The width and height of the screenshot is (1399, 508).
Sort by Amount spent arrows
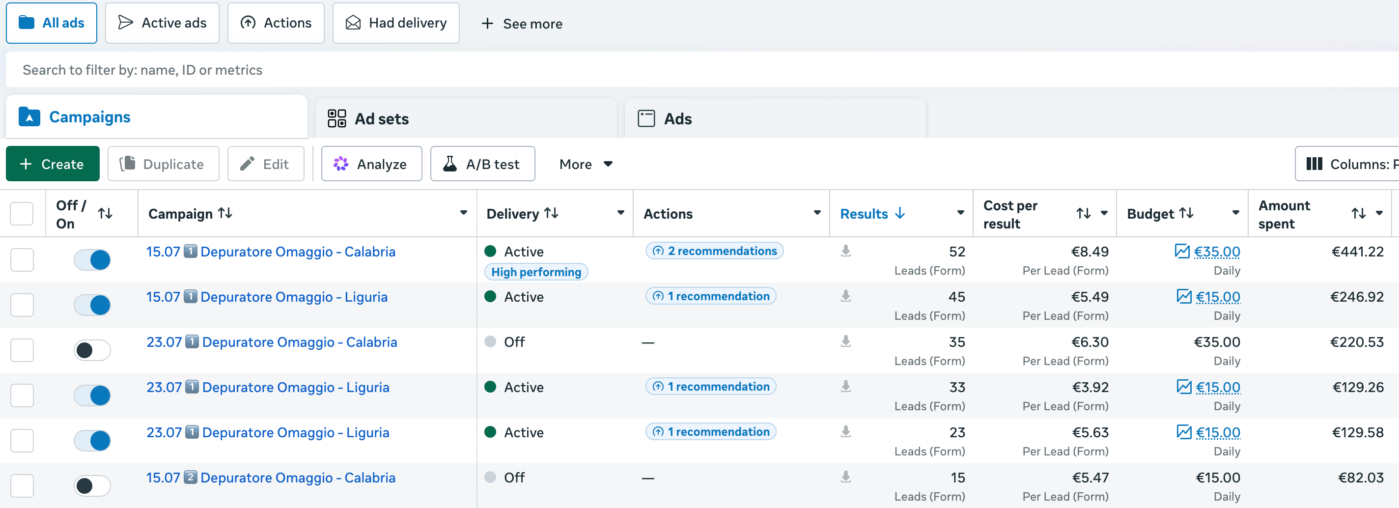pyautogui.click(x=1359, y=214)
